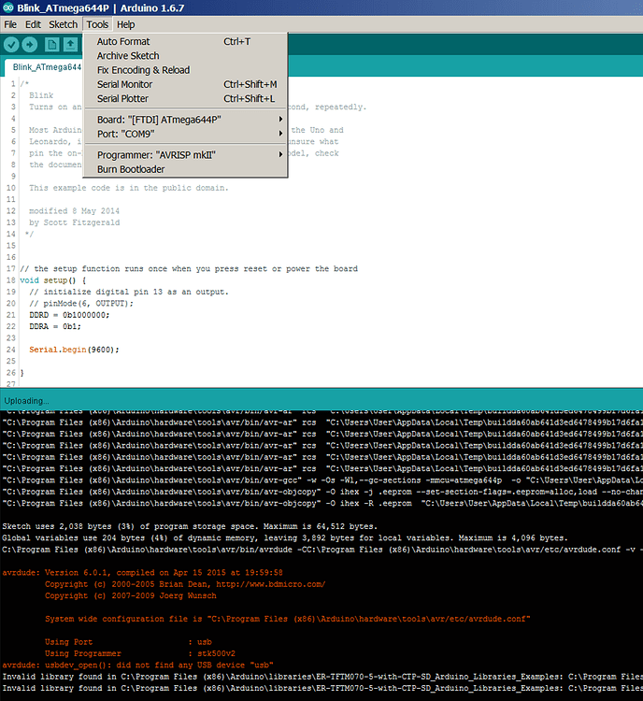Viewport: 643px width, 701px height.
Task: Click the Upload arrow toolbar icon
Action: (30, 44)
